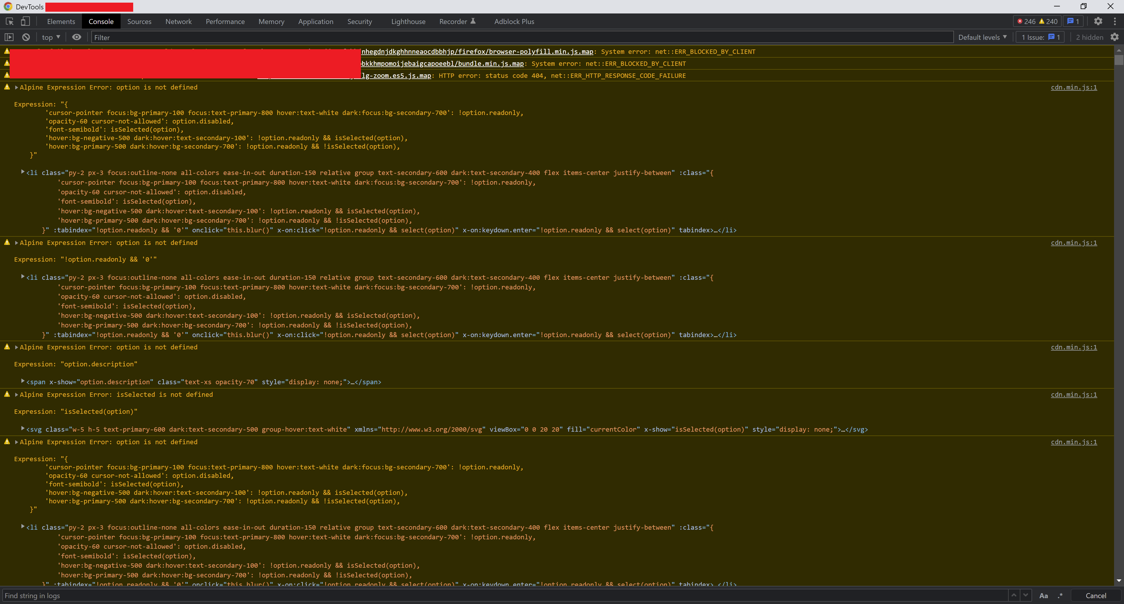Open the DevTools three-dot customize menu
This screenshot has width=1124, height=604.
coord(1115,21)
